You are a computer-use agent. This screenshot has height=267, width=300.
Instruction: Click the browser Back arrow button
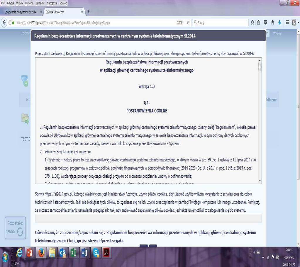[x=4, y=23]
